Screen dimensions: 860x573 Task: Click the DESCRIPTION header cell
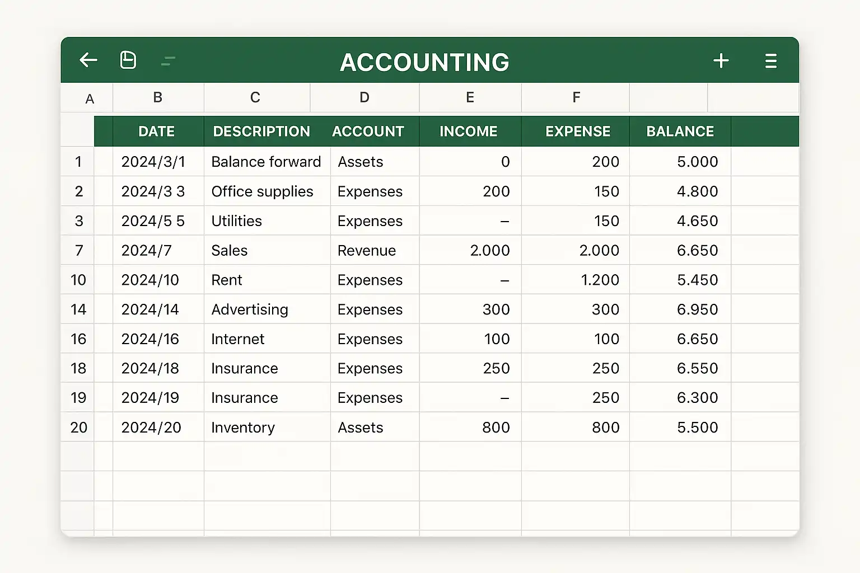click(261, 131)
